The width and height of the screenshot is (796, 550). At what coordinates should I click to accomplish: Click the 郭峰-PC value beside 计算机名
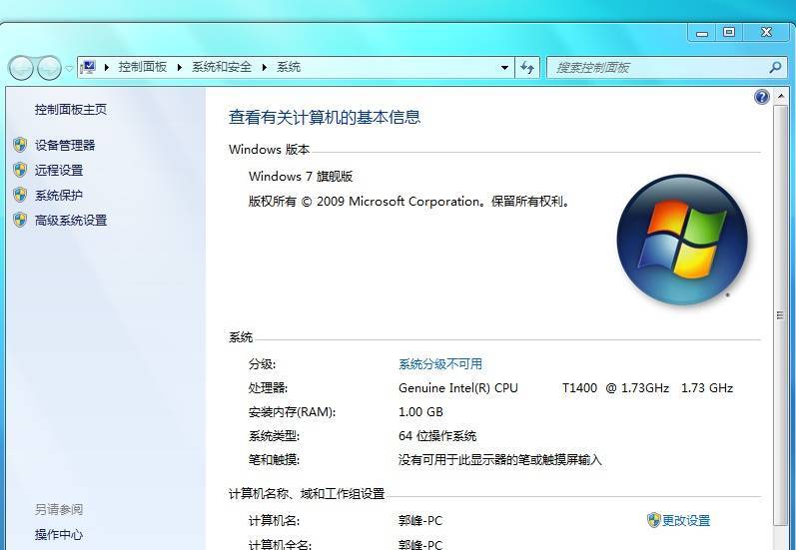click(x=420, y=521)
